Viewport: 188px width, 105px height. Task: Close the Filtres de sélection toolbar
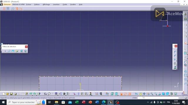[x=26, y=47]
